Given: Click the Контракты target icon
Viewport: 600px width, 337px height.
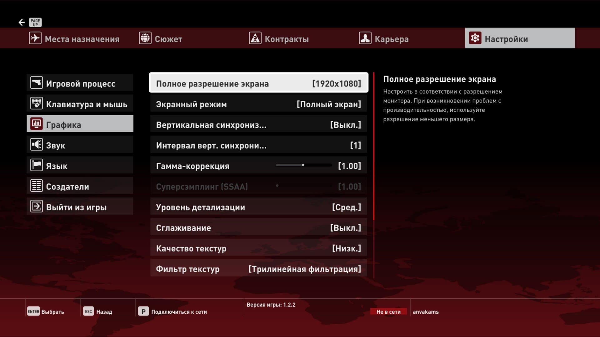Looking at the screenshot, I should click(255, 38).
